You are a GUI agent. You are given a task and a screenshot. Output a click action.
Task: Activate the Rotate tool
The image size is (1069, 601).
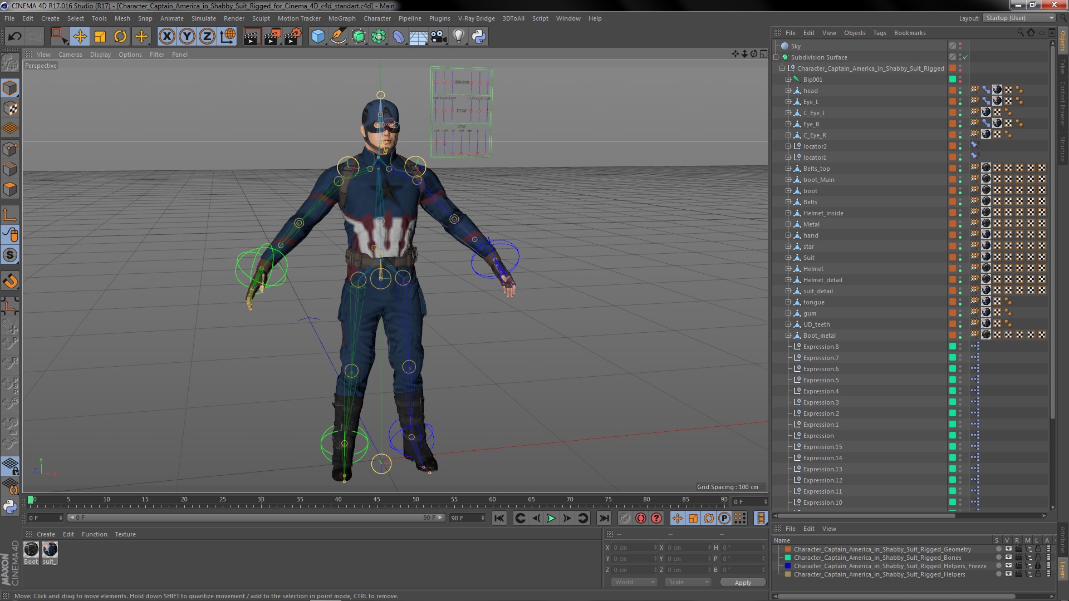click(x=120, y=37)
